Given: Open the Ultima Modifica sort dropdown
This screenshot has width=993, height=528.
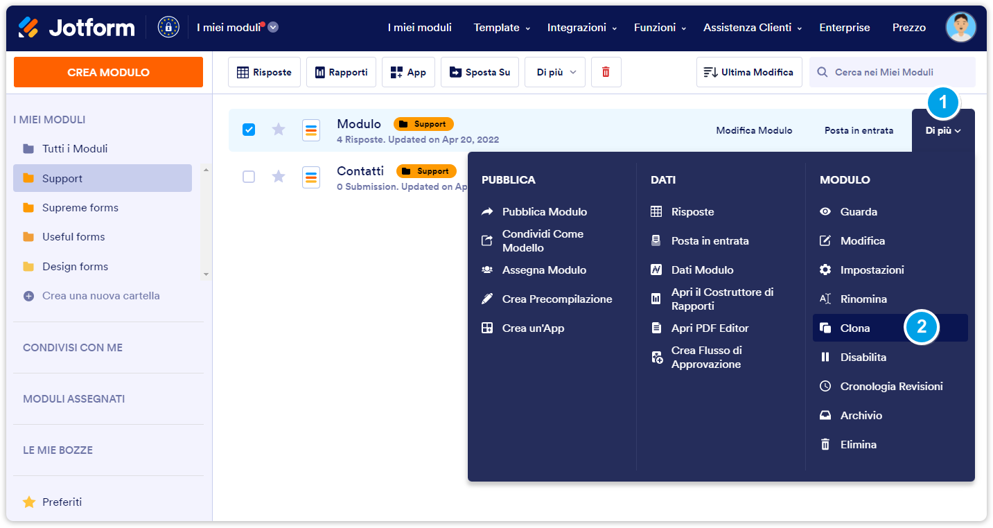Looking at the screenshot, I should pyautogui.click(x=749, y=72).
